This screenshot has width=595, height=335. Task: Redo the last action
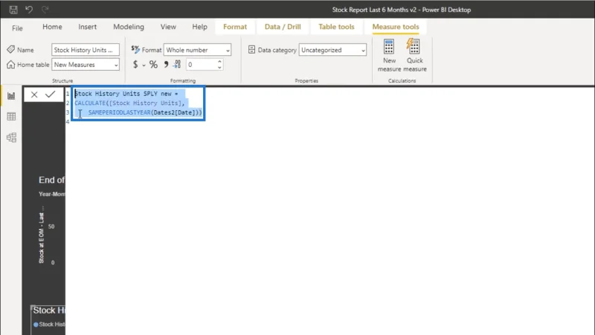45,10
